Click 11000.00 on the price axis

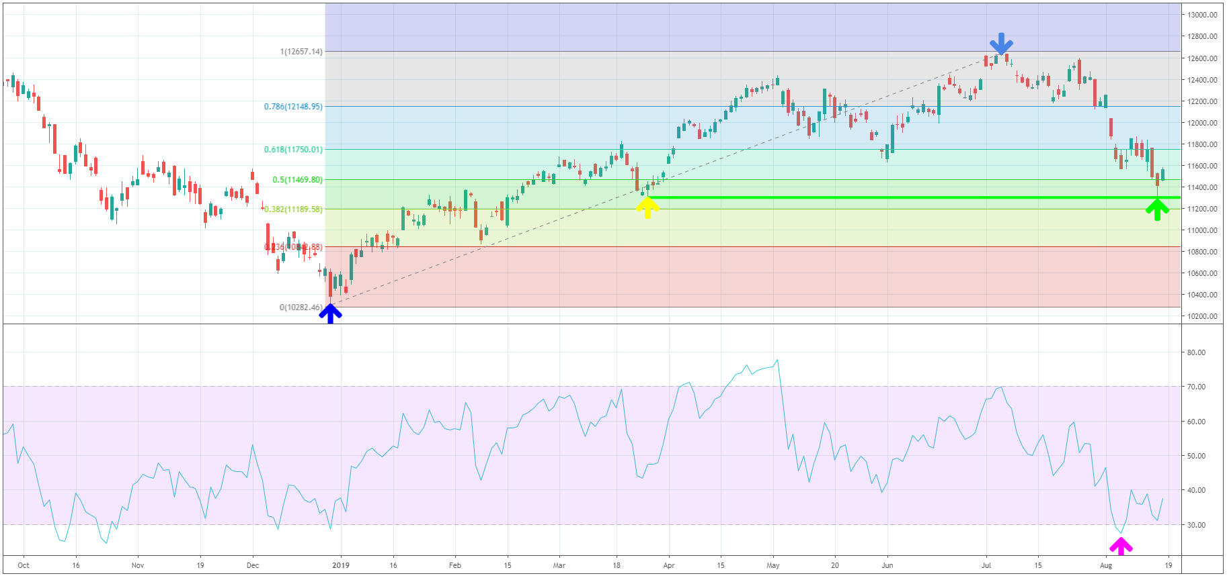click(x=1202, y=230)
